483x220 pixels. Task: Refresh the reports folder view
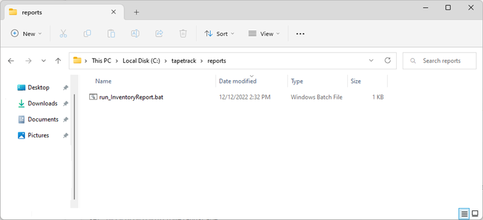coord(388,60)
